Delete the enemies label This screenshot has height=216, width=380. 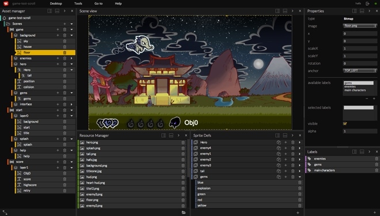(377, 159)
